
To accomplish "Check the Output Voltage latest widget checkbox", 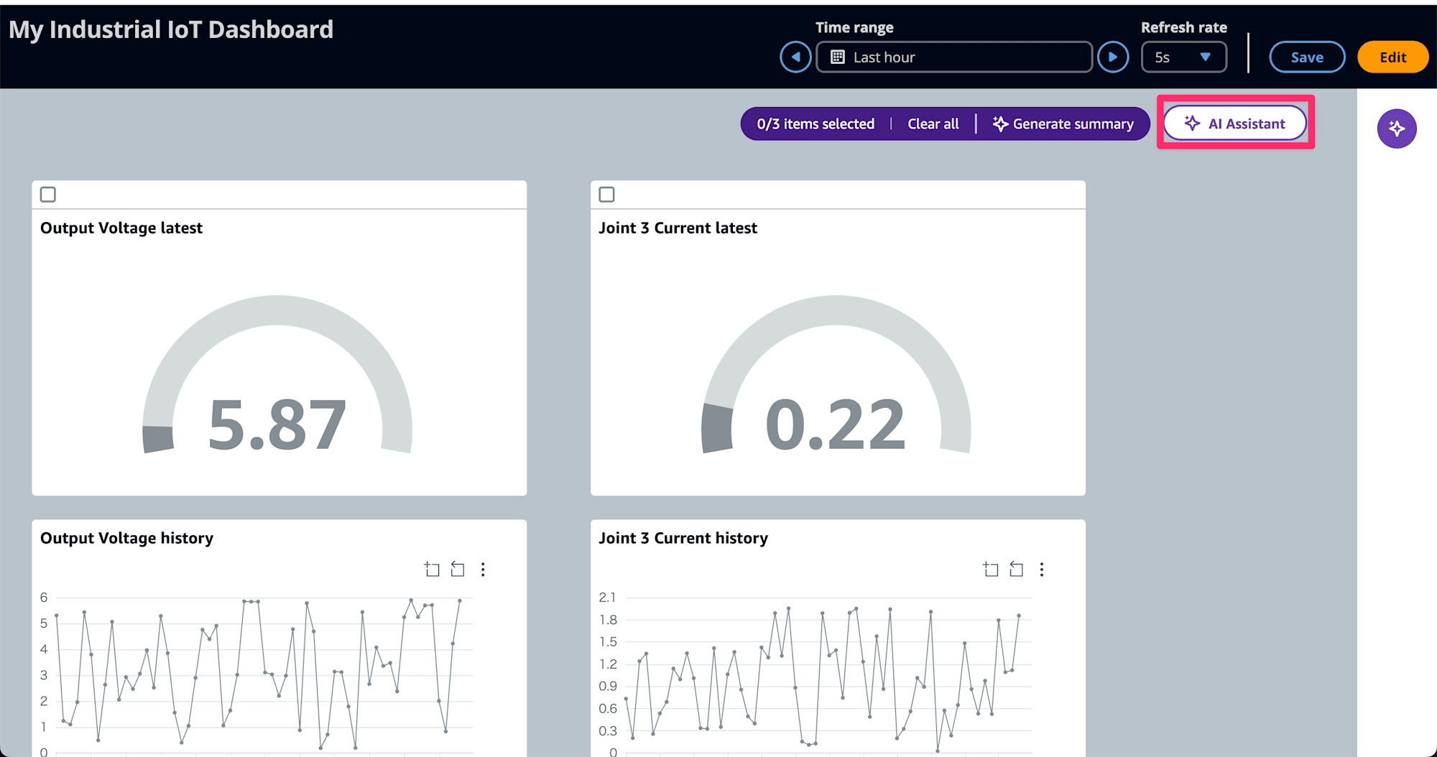I will click(48, 195).
